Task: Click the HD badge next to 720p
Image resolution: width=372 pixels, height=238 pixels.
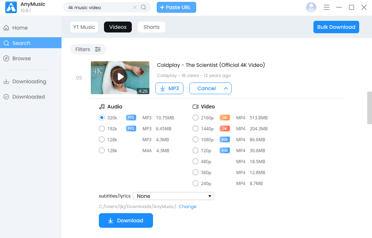Action: coord(225,150)
